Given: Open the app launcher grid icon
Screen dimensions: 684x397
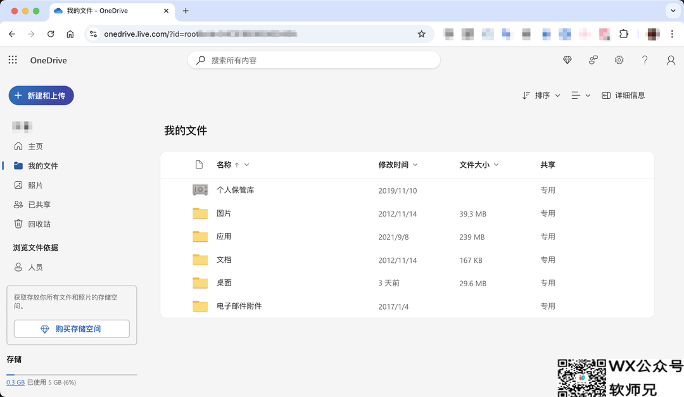Looking at the screenshot, I should click(x=13, y=60).
